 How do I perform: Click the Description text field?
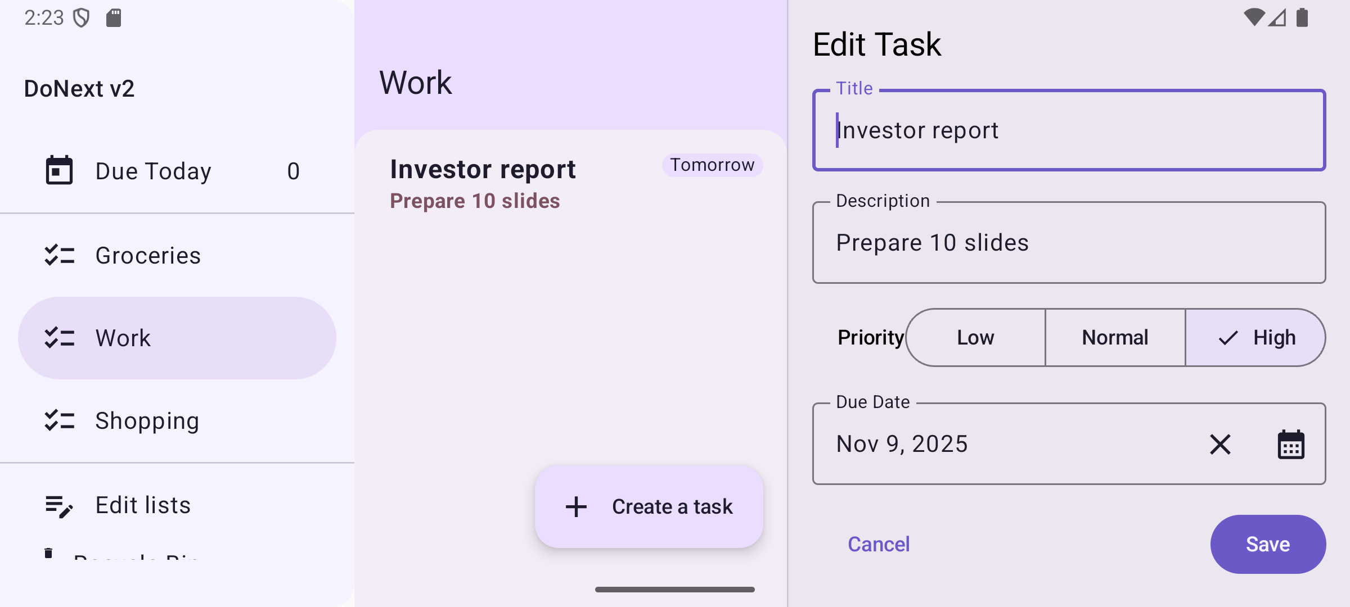coord(1069,243)
